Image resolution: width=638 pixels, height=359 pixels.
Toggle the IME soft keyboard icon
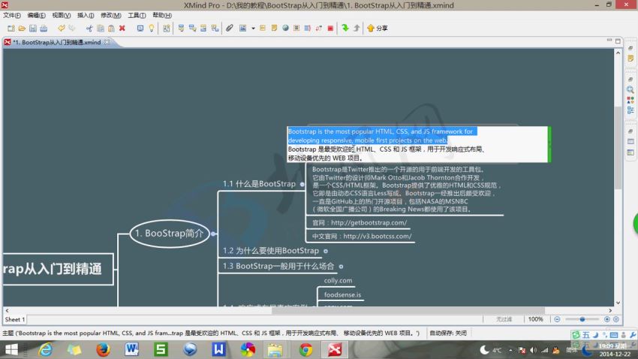point(614,335)
